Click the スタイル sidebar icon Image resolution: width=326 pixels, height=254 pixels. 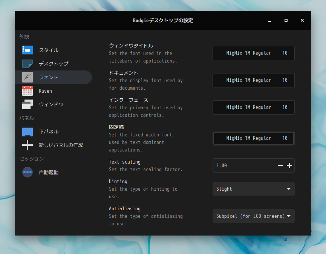click(28, 50)
